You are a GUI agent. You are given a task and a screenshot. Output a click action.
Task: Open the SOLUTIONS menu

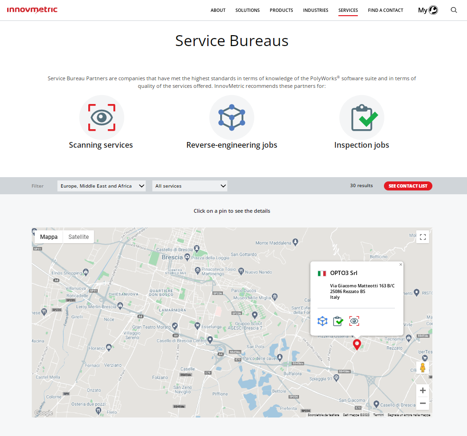click(x=247, y=10)
